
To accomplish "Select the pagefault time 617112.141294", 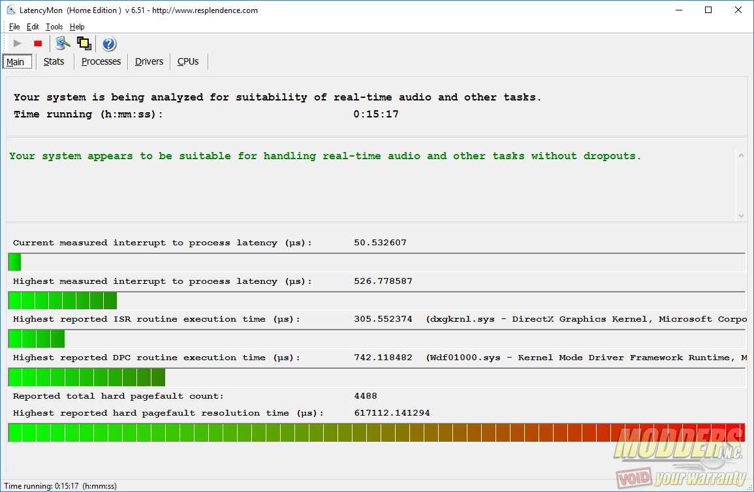I will point(392,413).
